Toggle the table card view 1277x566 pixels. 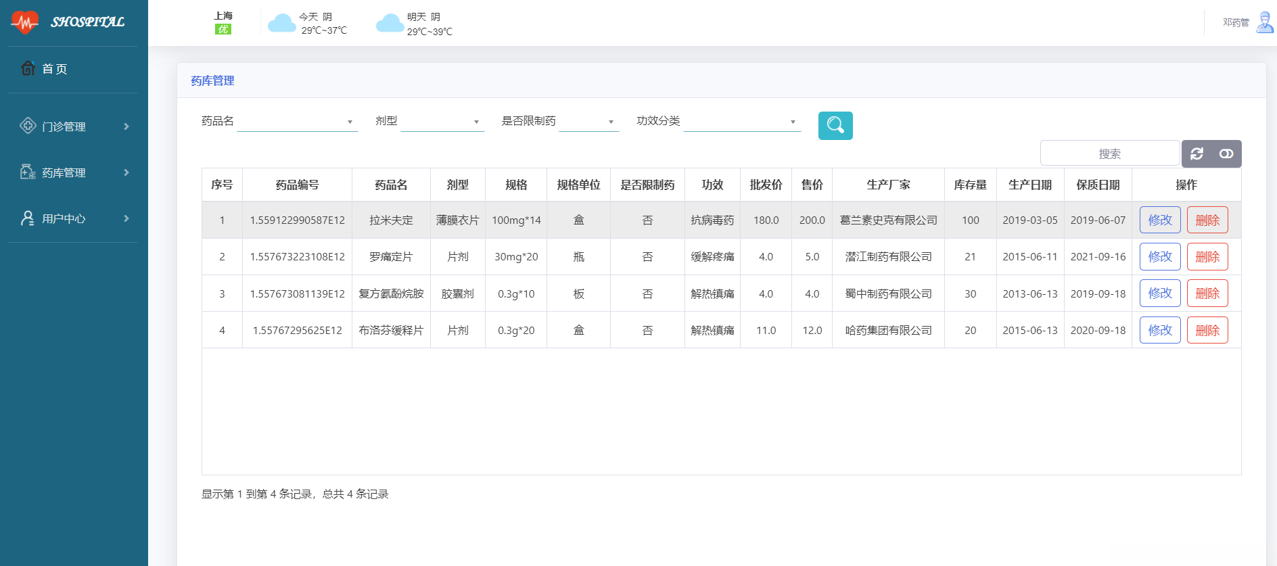(x=1226, y=154)
